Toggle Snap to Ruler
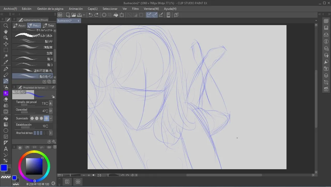Image resolution: width=331 pixels, height=187 pixels. pyautogui.click(x=149, y=15)
